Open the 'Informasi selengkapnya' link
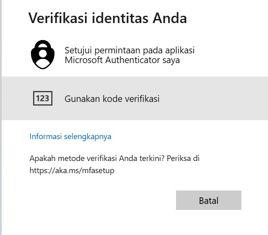Image resolution: width=268 pixels, height=235 pixels. click(70, 137)
